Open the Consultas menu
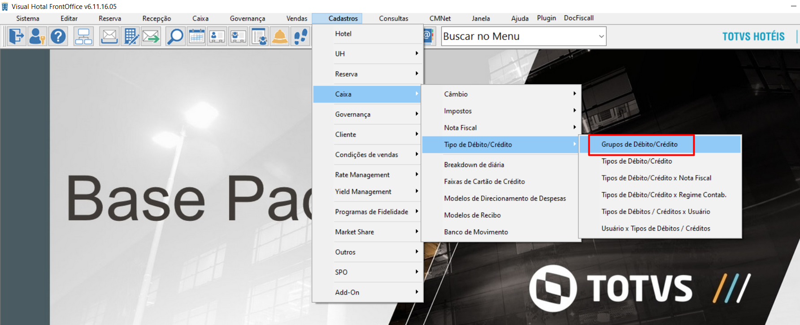The image size is (800, 325). [x=394, y=18]
